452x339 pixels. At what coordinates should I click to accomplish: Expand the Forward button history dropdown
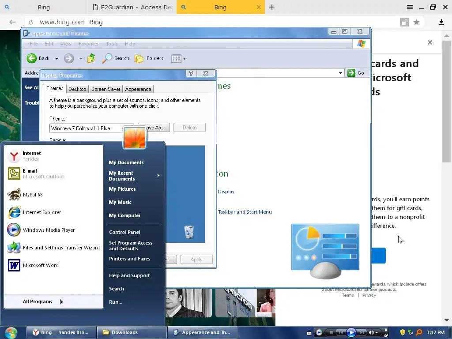(x=81, y=59)
